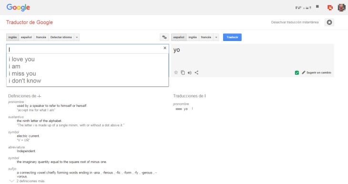Click the 'yo' translation in Traducciones list
The height and width of the screenshot is (184, 348).
coord(186,109)
